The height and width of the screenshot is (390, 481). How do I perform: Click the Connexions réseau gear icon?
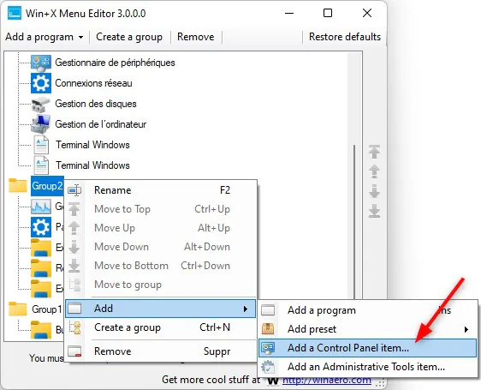click(x=41, y=83)
